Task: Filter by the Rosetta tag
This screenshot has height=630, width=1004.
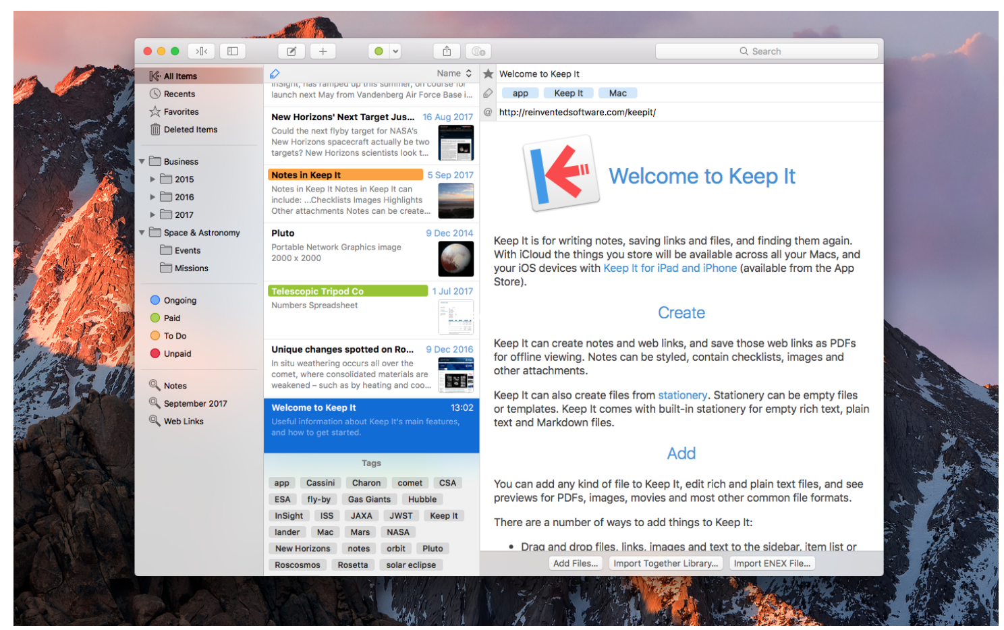Action: pyautogui.click(x=353, y=565)
